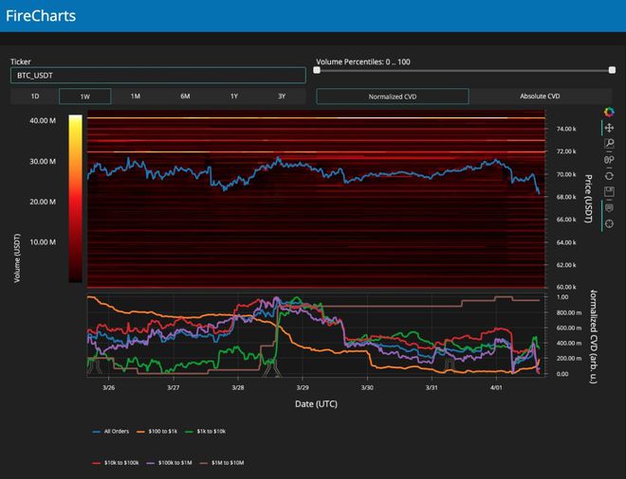Switch to the 1D timeframe
626x479 pixels.
click(x=35, y=97)
